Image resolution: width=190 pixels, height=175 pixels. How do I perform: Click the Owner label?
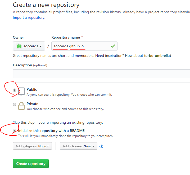coord(19,37)
